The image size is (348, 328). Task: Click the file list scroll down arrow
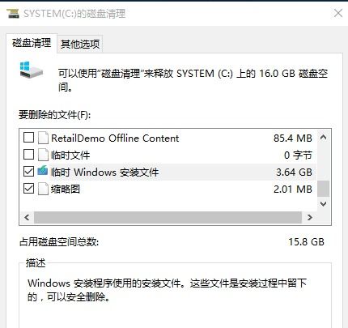pos(323,204)
